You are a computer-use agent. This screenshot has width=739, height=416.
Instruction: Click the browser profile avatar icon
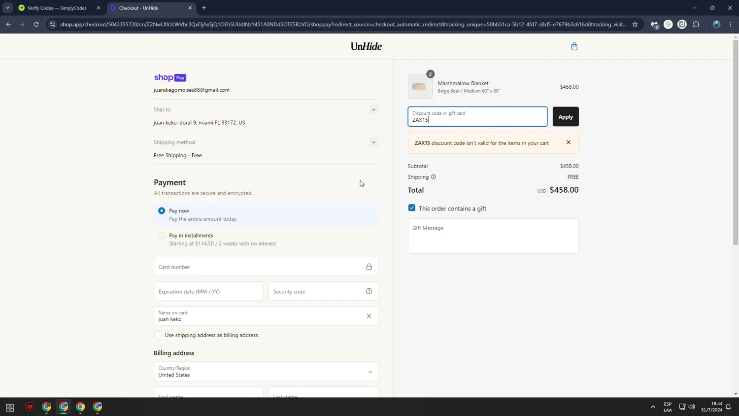coord(716,24)
